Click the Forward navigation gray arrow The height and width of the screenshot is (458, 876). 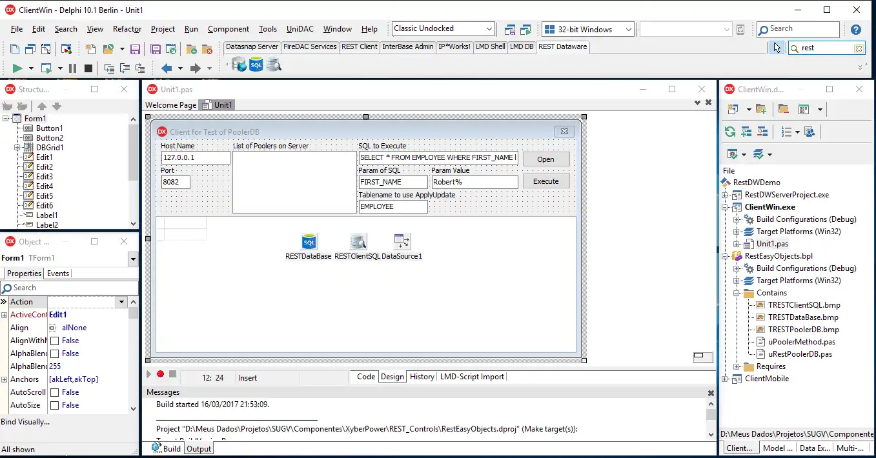tap(196, 68)
